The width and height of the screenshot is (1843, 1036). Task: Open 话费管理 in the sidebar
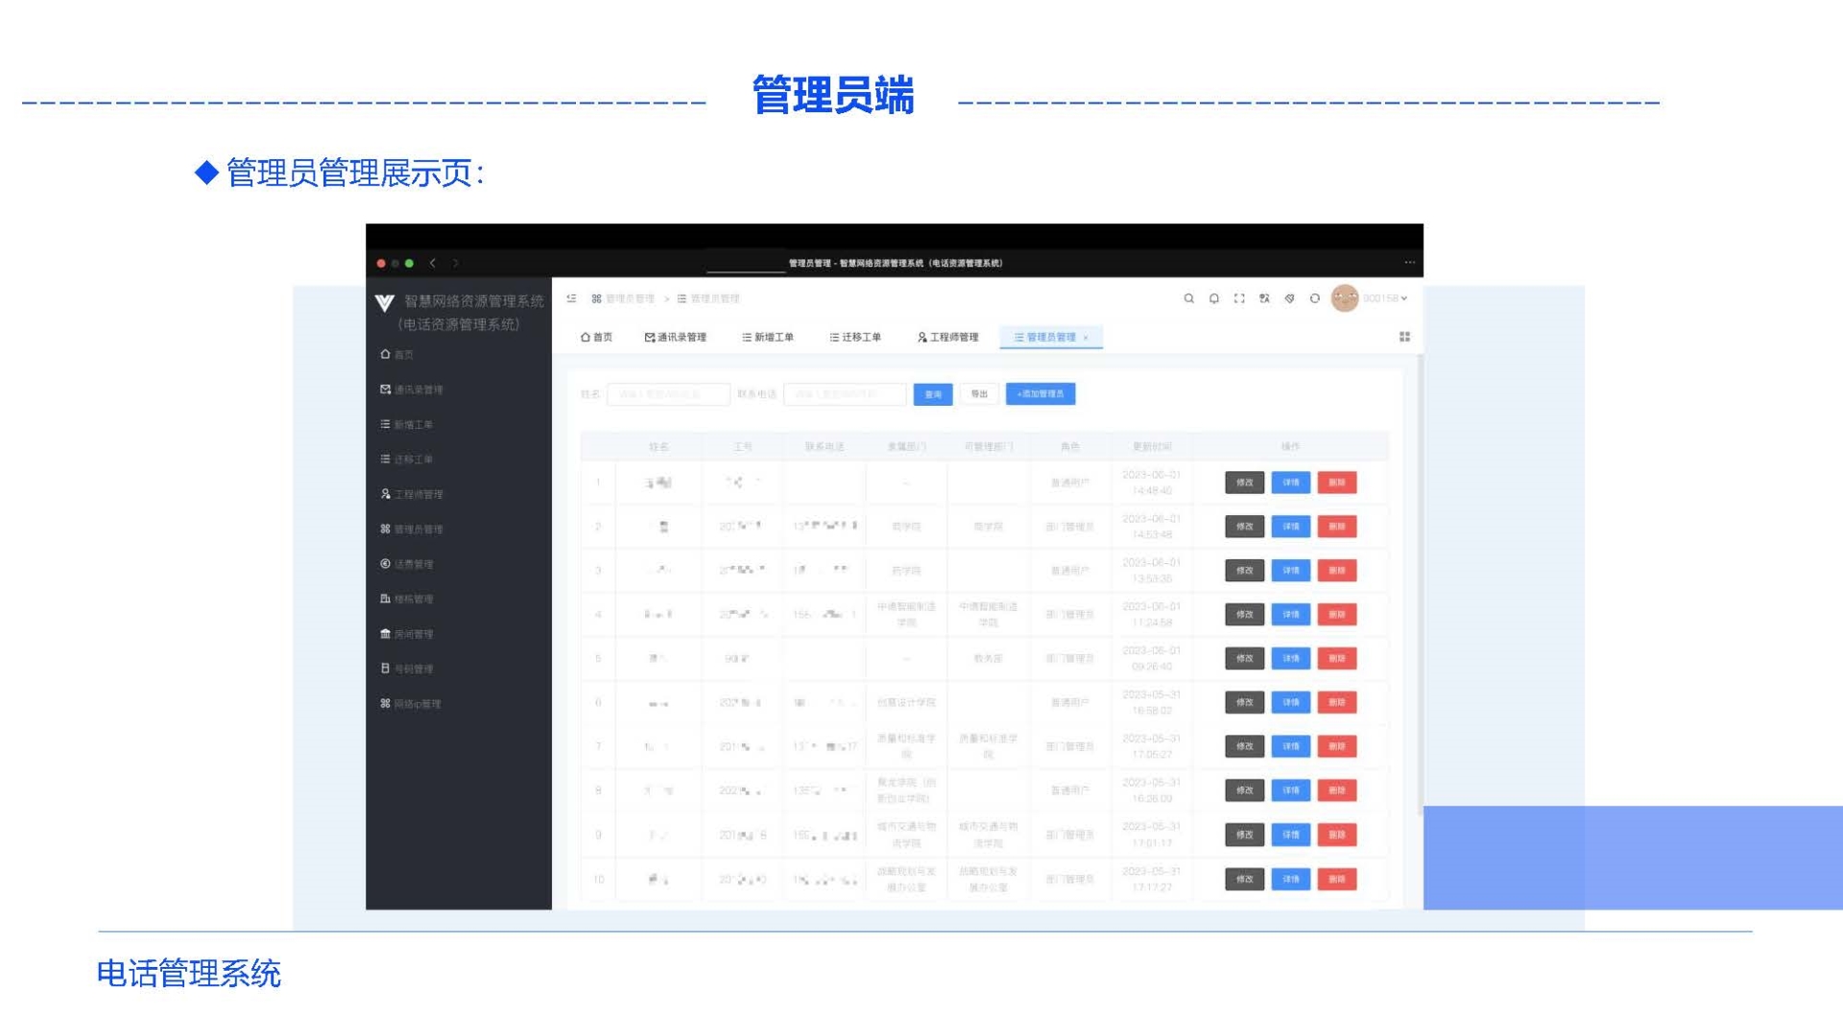pos(413,564)
